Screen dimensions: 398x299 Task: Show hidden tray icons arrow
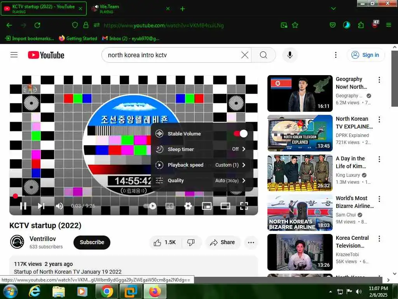pyautogui.click(x=330, y=292)
